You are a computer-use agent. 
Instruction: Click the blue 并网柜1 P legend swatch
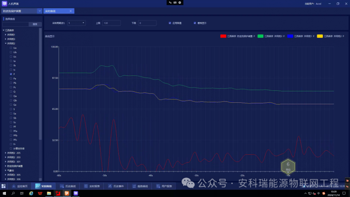[290, 36]
